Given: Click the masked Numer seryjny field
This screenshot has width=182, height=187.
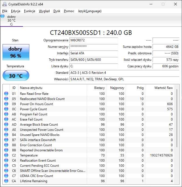Looking at the screenshot, I should [93, 47].
